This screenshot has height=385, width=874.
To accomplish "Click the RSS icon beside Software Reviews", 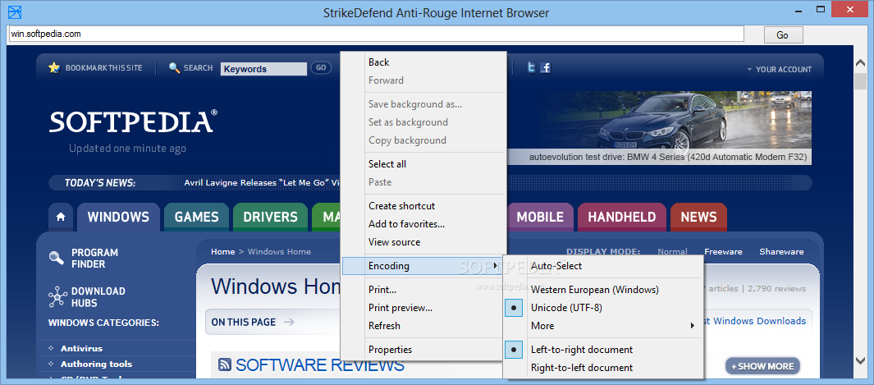I will click(225, 365).
